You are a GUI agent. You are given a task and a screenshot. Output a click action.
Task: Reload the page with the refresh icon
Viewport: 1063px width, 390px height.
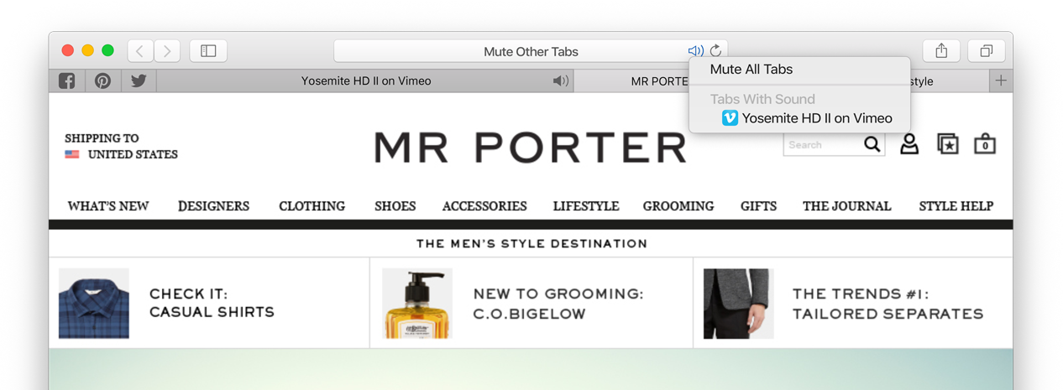[x=715, y=51]
